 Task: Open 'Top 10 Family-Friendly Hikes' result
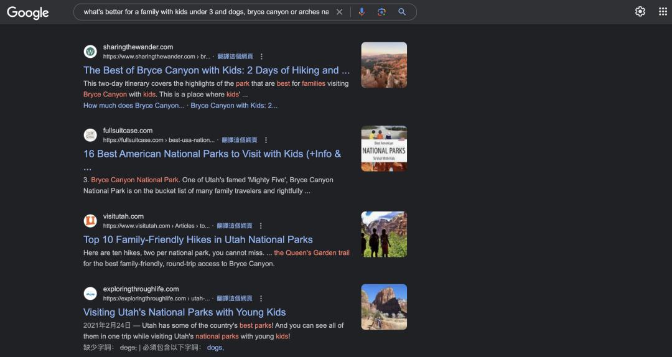point(198,239)
